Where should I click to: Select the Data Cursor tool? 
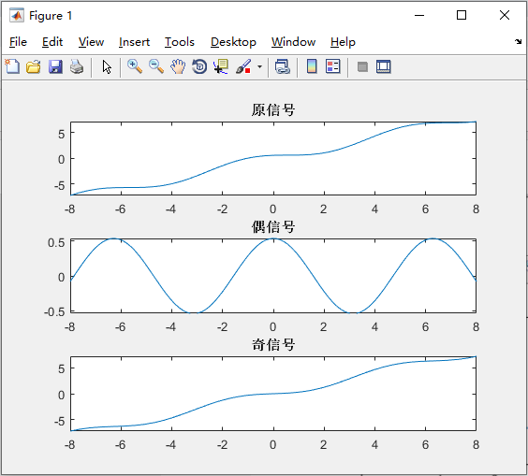[221, 66]
